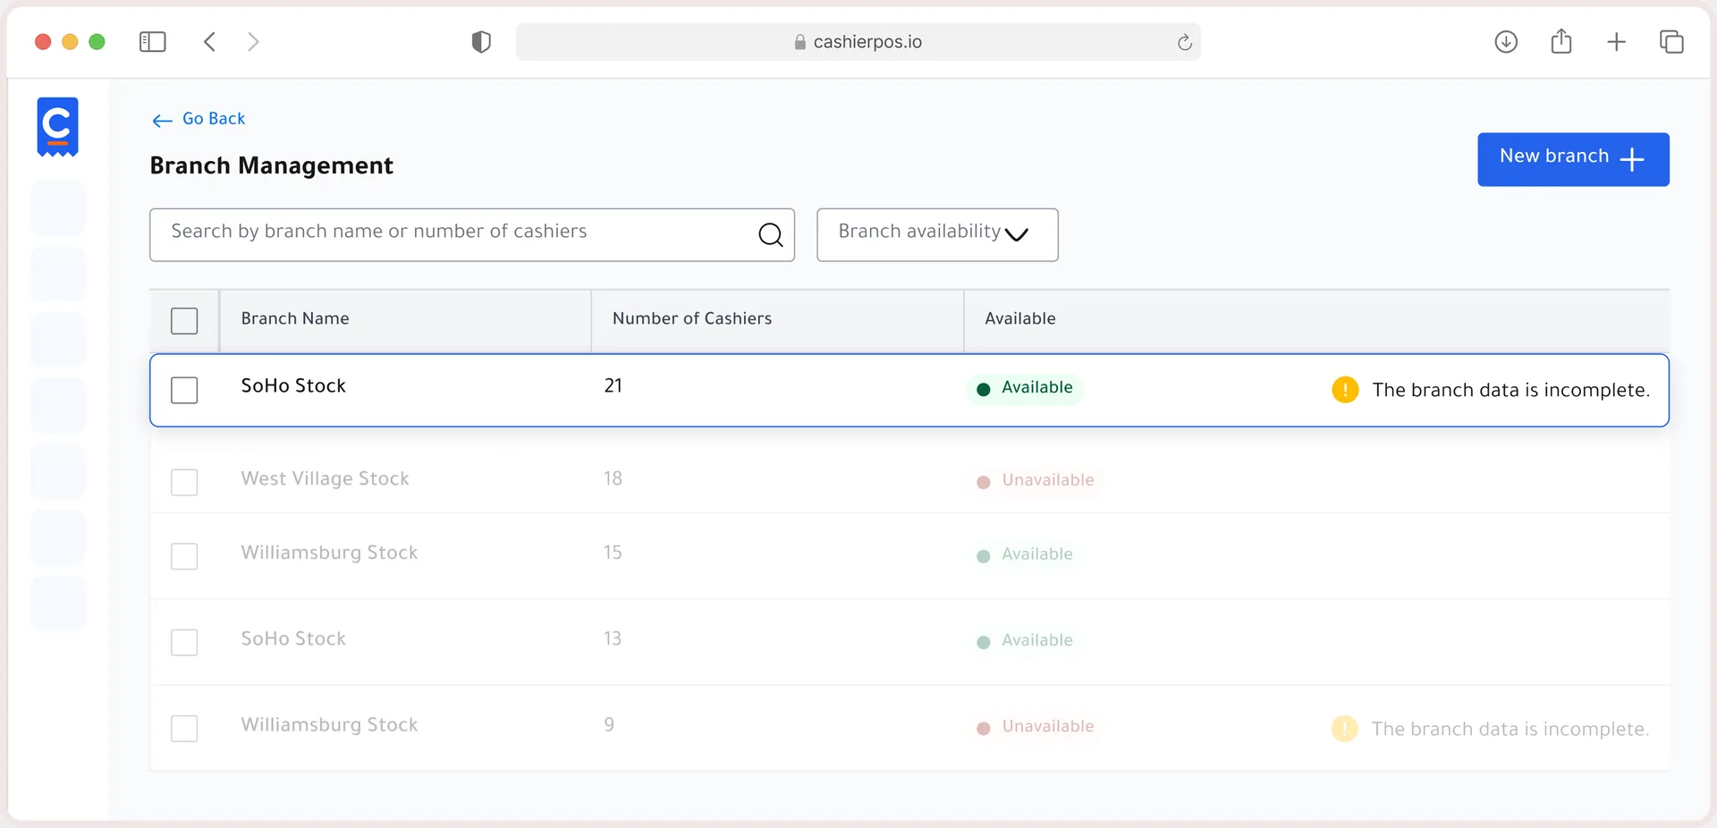Check the Williamsburg Stock 15 cashiers row

click(x=184, y=556)
